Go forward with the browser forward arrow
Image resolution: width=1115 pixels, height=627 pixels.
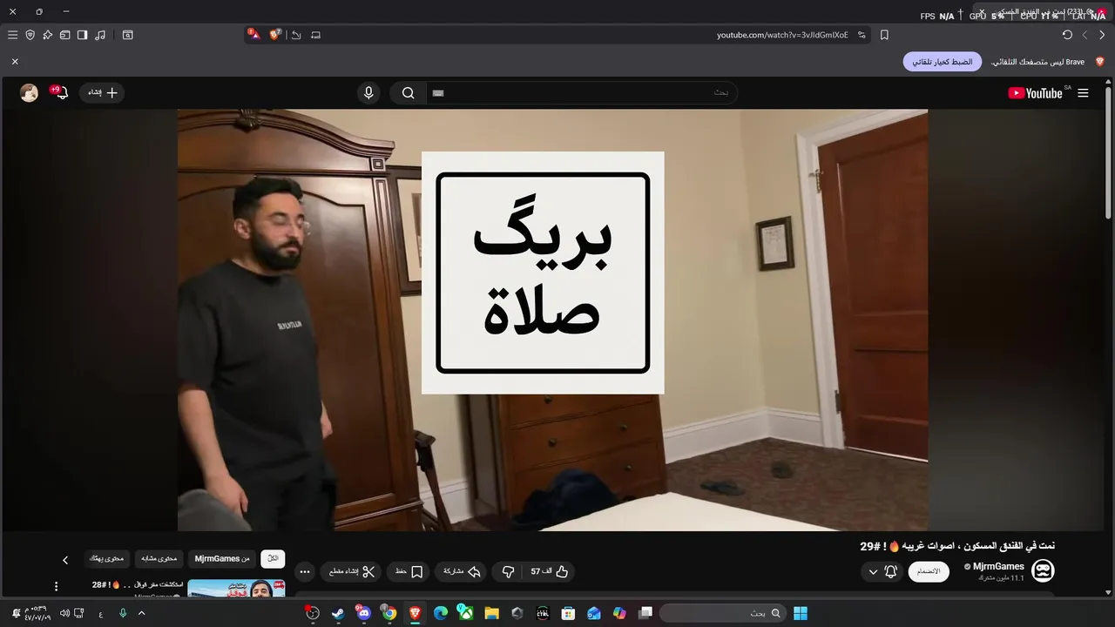coord(1085,35)
